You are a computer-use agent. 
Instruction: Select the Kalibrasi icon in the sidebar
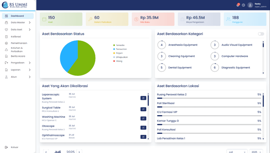click(7, 37)
